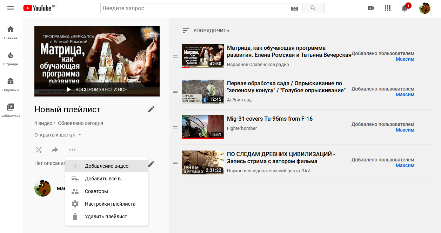Open the УПОРЯДОЧИТЬ sort dropdown
This screenshot has height=233, width=441.
[206, 31]
